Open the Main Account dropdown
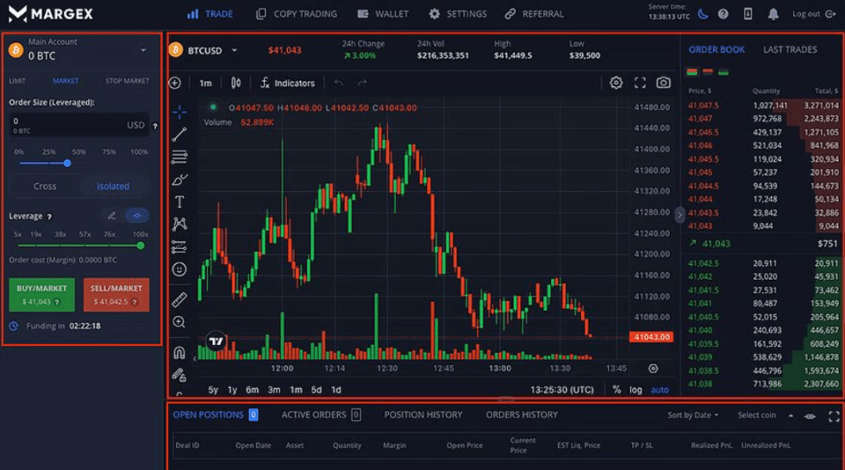The image size is (845, 470). [x=143, y=50]
